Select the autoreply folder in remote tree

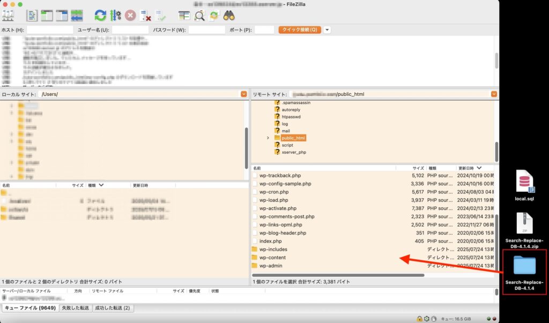pos(291,109)
